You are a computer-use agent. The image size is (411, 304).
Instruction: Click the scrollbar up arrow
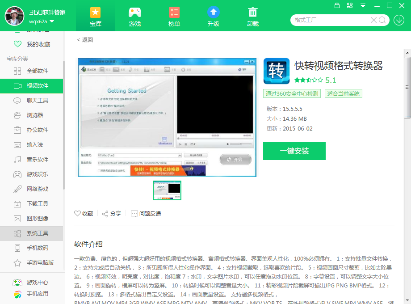tap(407, 52)
